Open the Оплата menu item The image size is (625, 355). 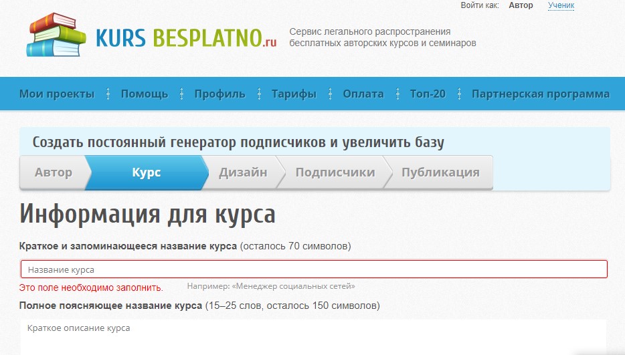click(363, 94)
